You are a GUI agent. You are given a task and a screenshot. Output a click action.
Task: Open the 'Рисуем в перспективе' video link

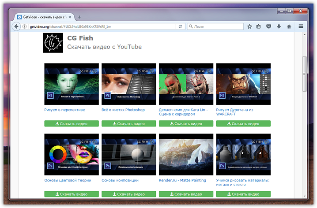(64, 110)
